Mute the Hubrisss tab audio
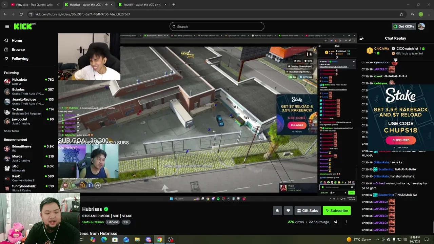 coord(106,5)
